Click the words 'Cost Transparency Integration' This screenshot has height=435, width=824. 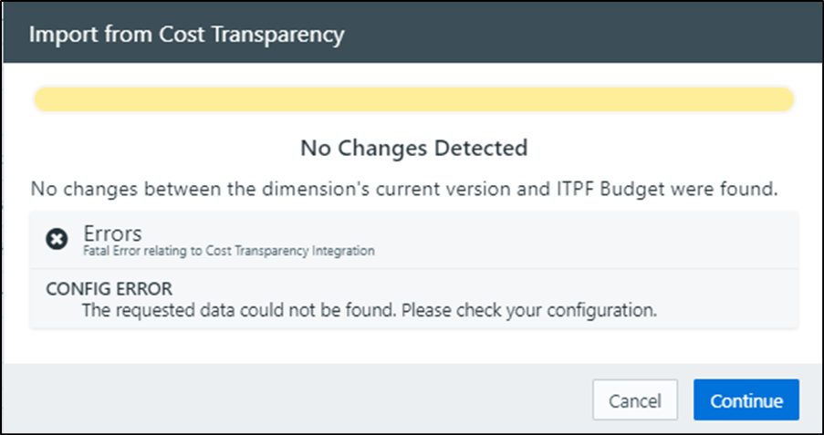point(308,250)
